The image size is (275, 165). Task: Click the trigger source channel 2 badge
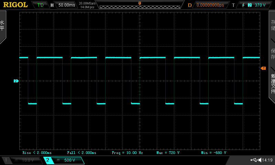(x=250, y=5)
